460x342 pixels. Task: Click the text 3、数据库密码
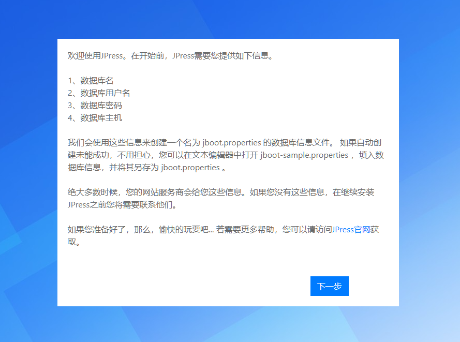point(95,106)
